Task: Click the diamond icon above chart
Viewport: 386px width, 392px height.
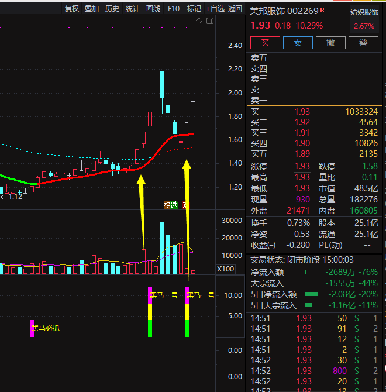Action: pyautogui.click(x=199, y=21)
